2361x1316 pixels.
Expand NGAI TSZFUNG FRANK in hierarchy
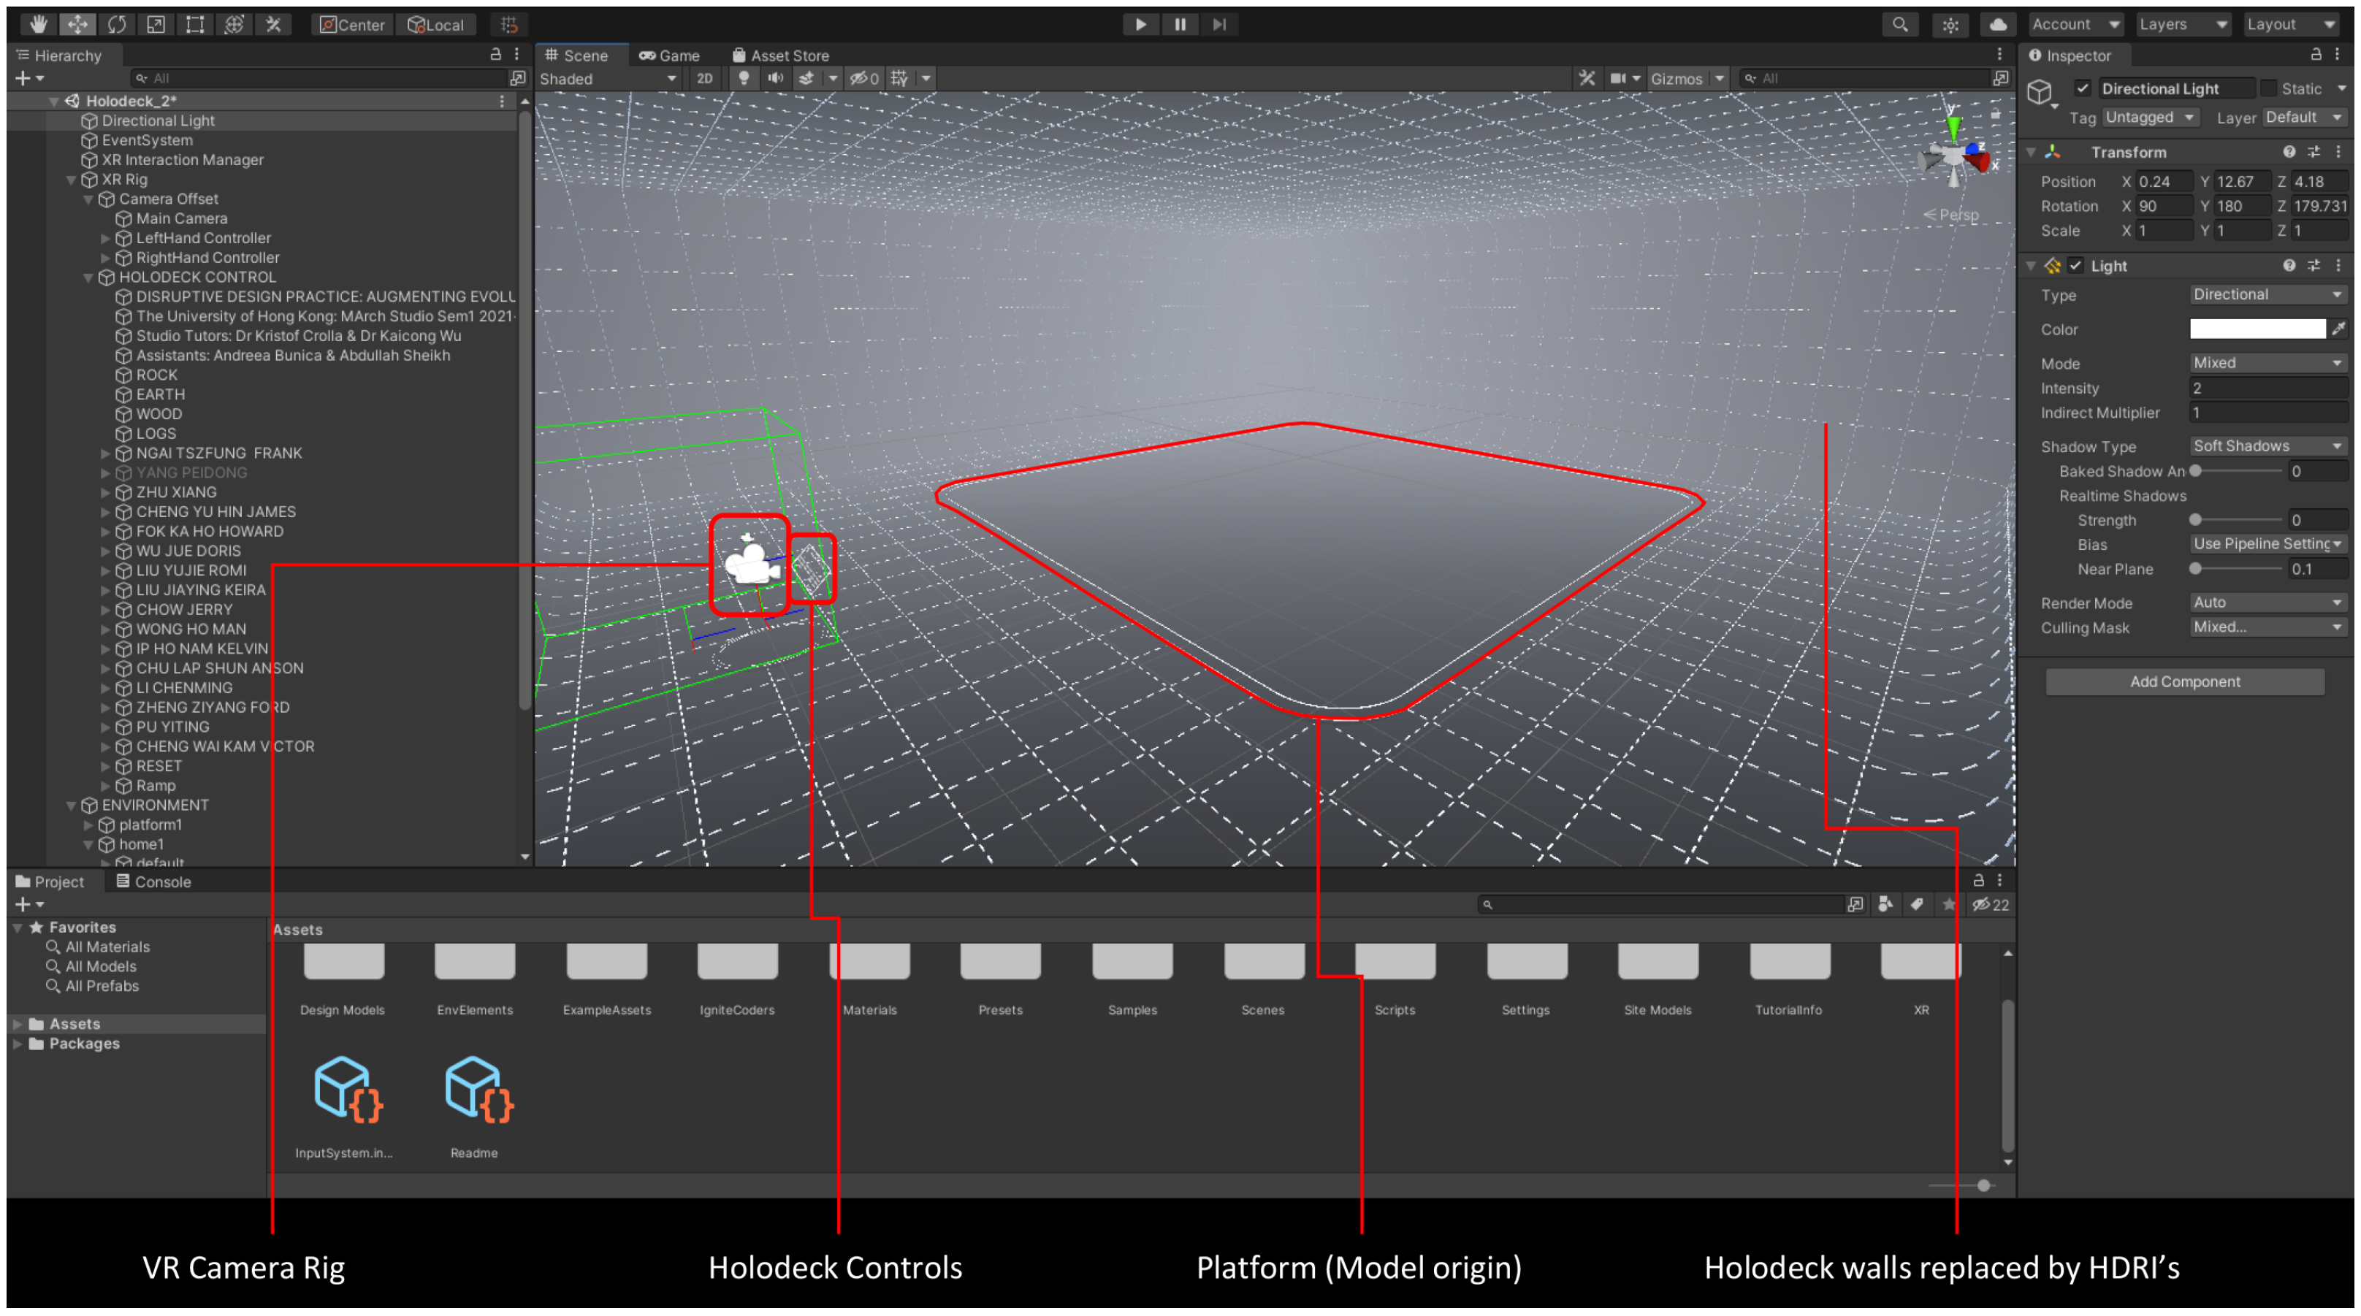(x=105, y=453)
